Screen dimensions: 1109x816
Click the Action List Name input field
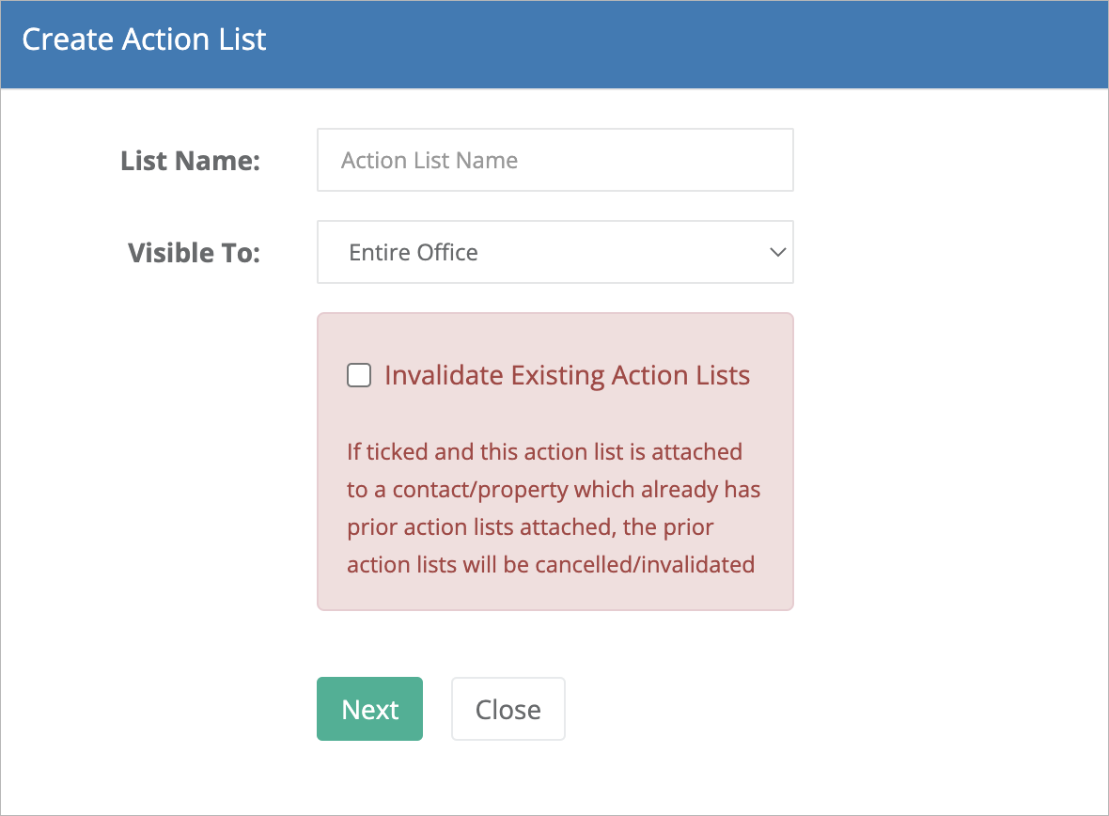click(x=555, y=160)
